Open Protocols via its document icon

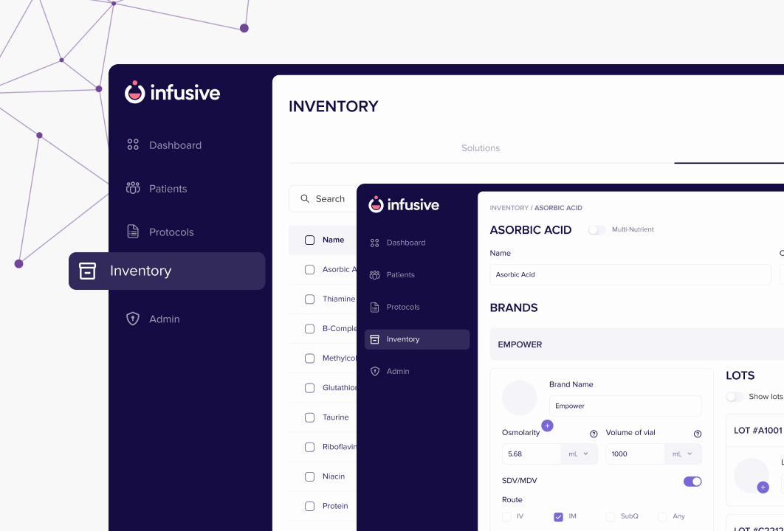click(133, 232)
